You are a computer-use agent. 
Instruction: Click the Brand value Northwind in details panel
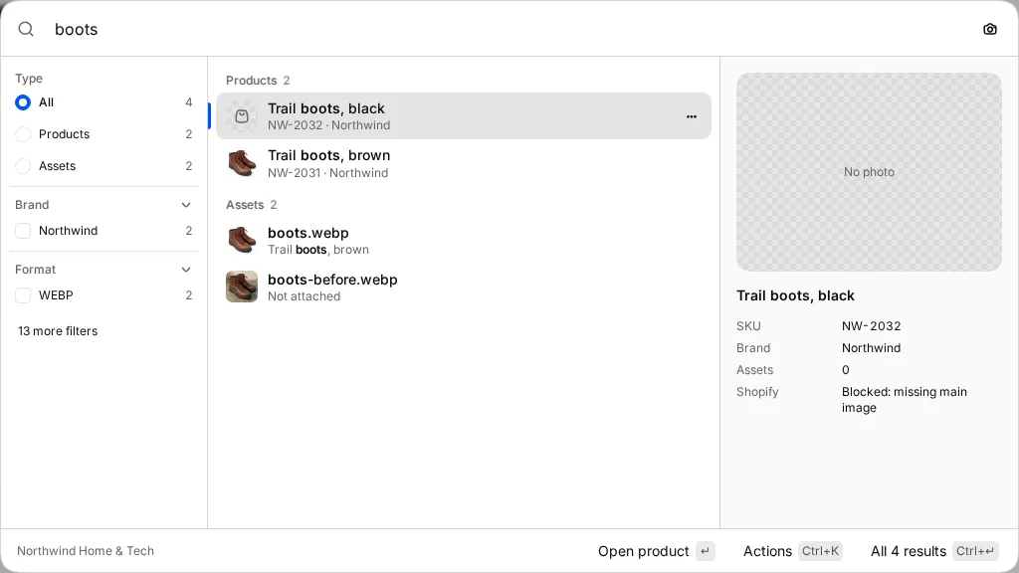(x=871, y=348)
